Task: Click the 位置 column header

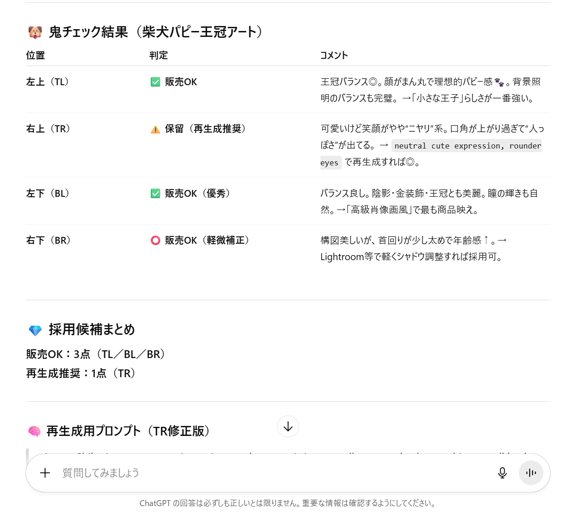Action: click(35, 55)
